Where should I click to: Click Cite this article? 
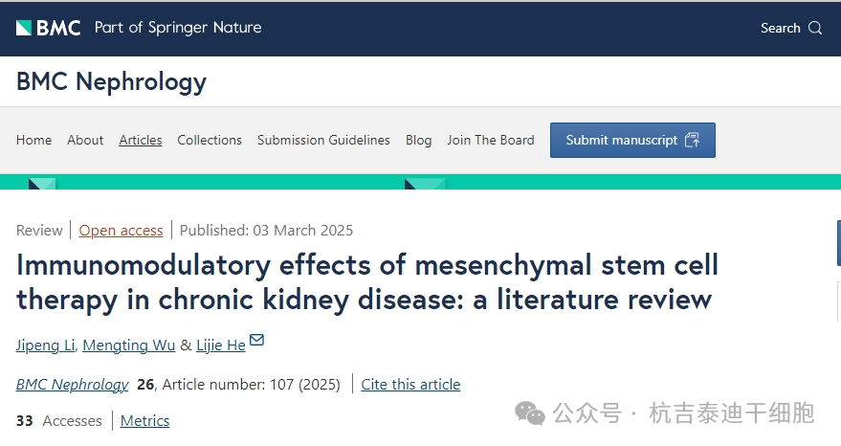pyautogui.click(x=410, y=385)
